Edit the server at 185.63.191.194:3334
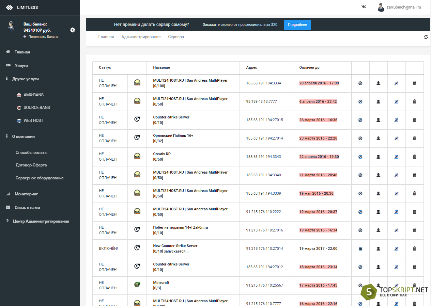This screenshot has width=431, height=306. pos(396,83)
